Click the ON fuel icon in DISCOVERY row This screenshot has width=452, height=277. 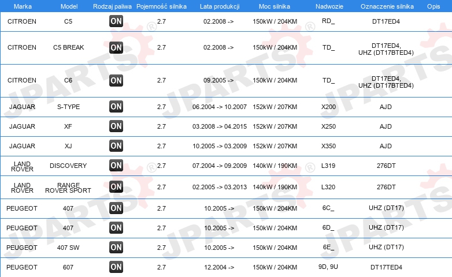coord(116,165)
